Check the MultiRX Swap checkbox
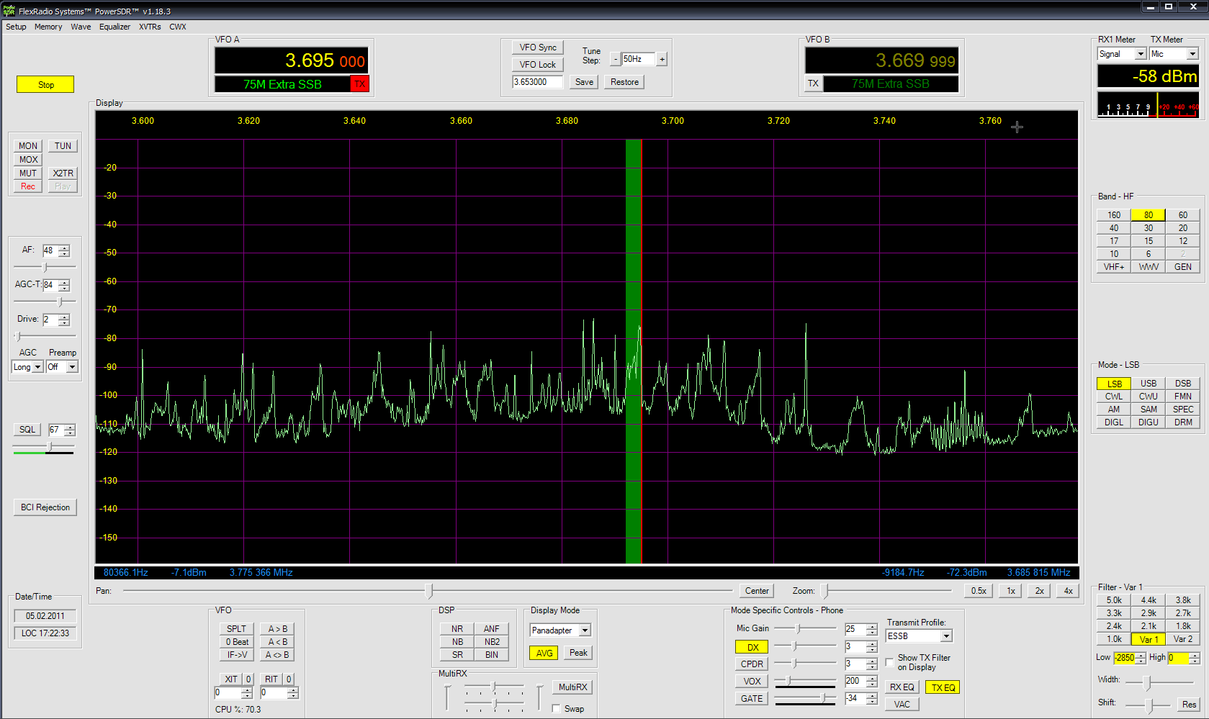The height and width of the screenshot is (719, 1209). [557, 709]
